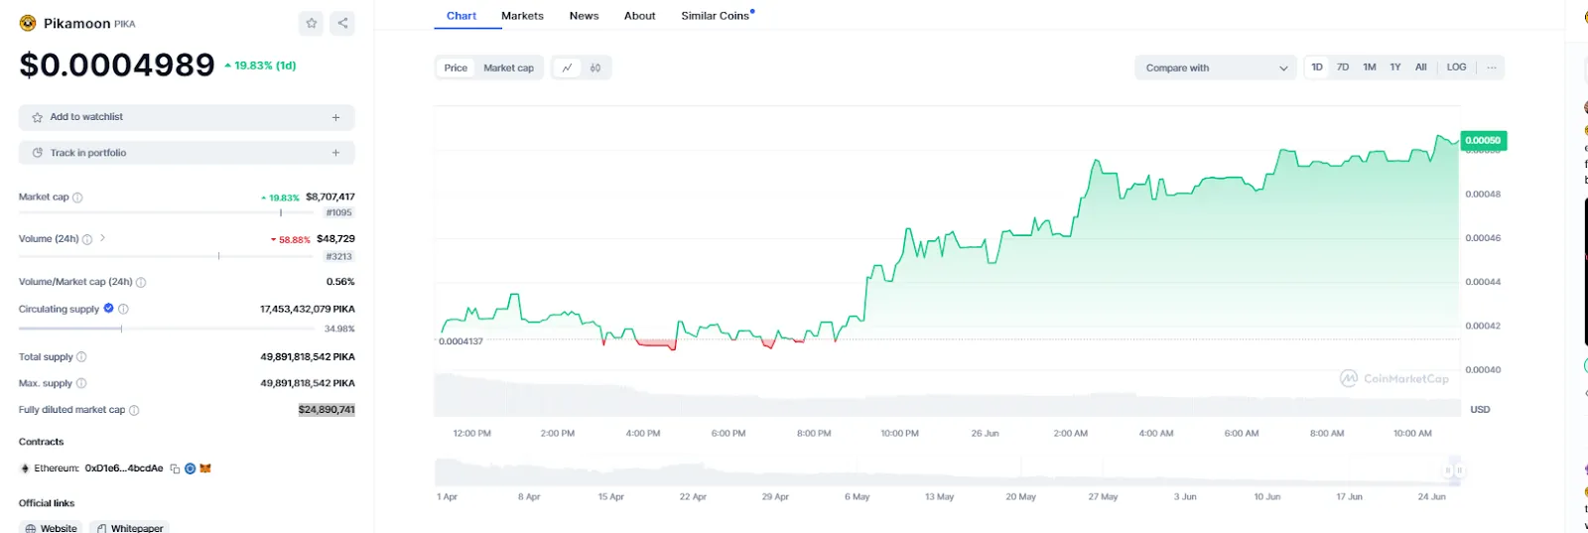
Task: Open Max. supply info icon
Action: pyautogui.click(x=81, y=383)
